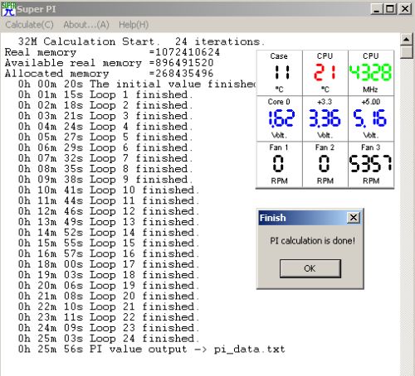Click the 'PI calculation is done!' message
415x376 pixels.
tap(312, 241)
